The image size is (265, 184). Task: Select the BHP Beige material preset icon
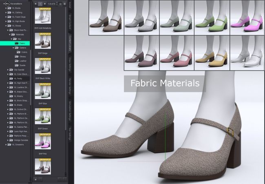42,42
